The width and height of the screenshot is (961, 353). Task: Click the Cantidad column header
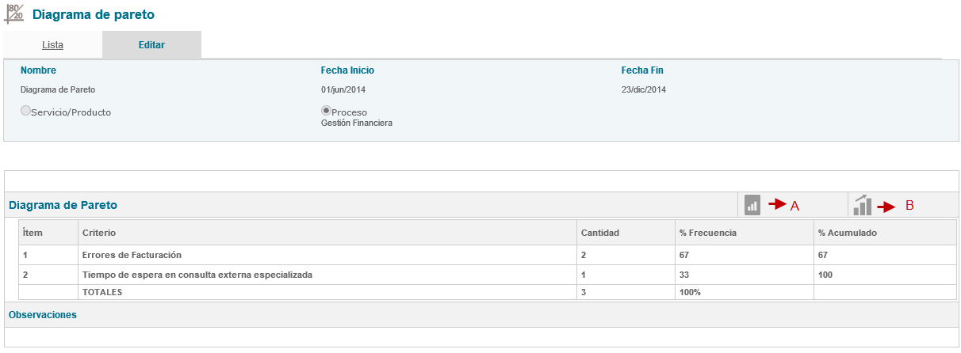[x=600, y=233]
